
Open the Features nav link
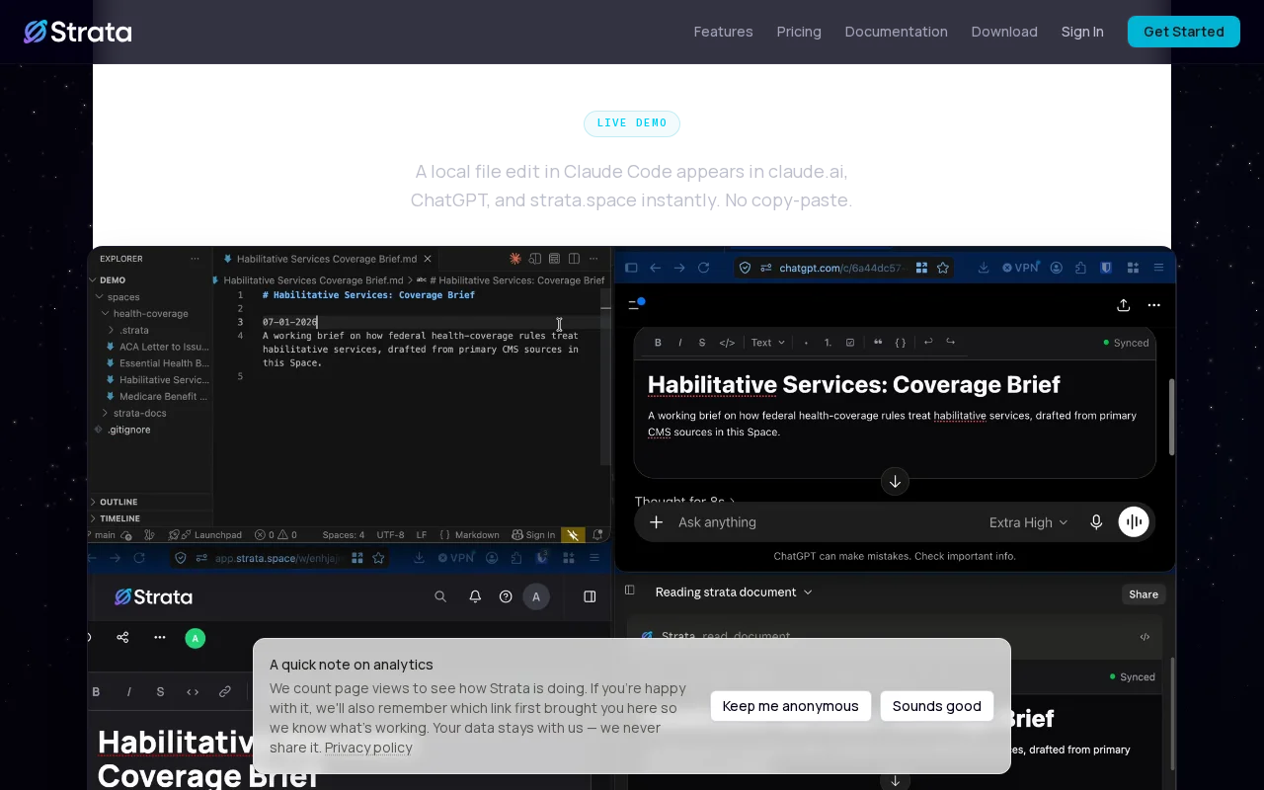723,32
